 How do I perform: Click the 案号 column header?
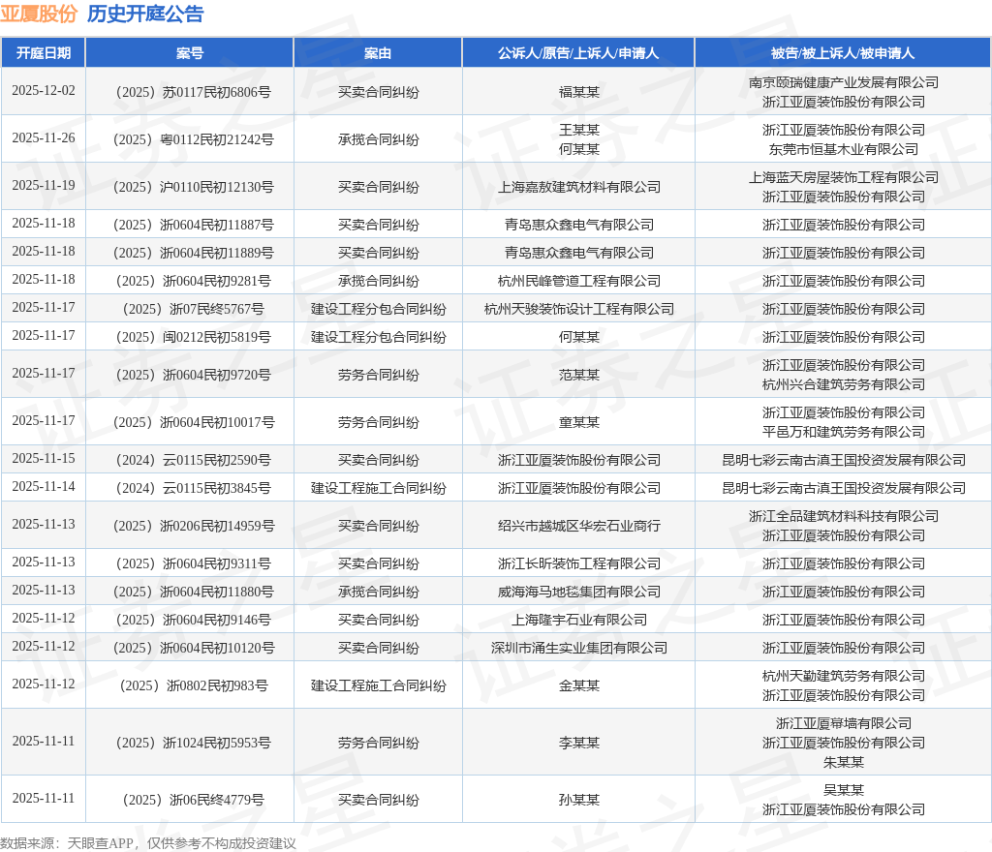pos(190,53)
